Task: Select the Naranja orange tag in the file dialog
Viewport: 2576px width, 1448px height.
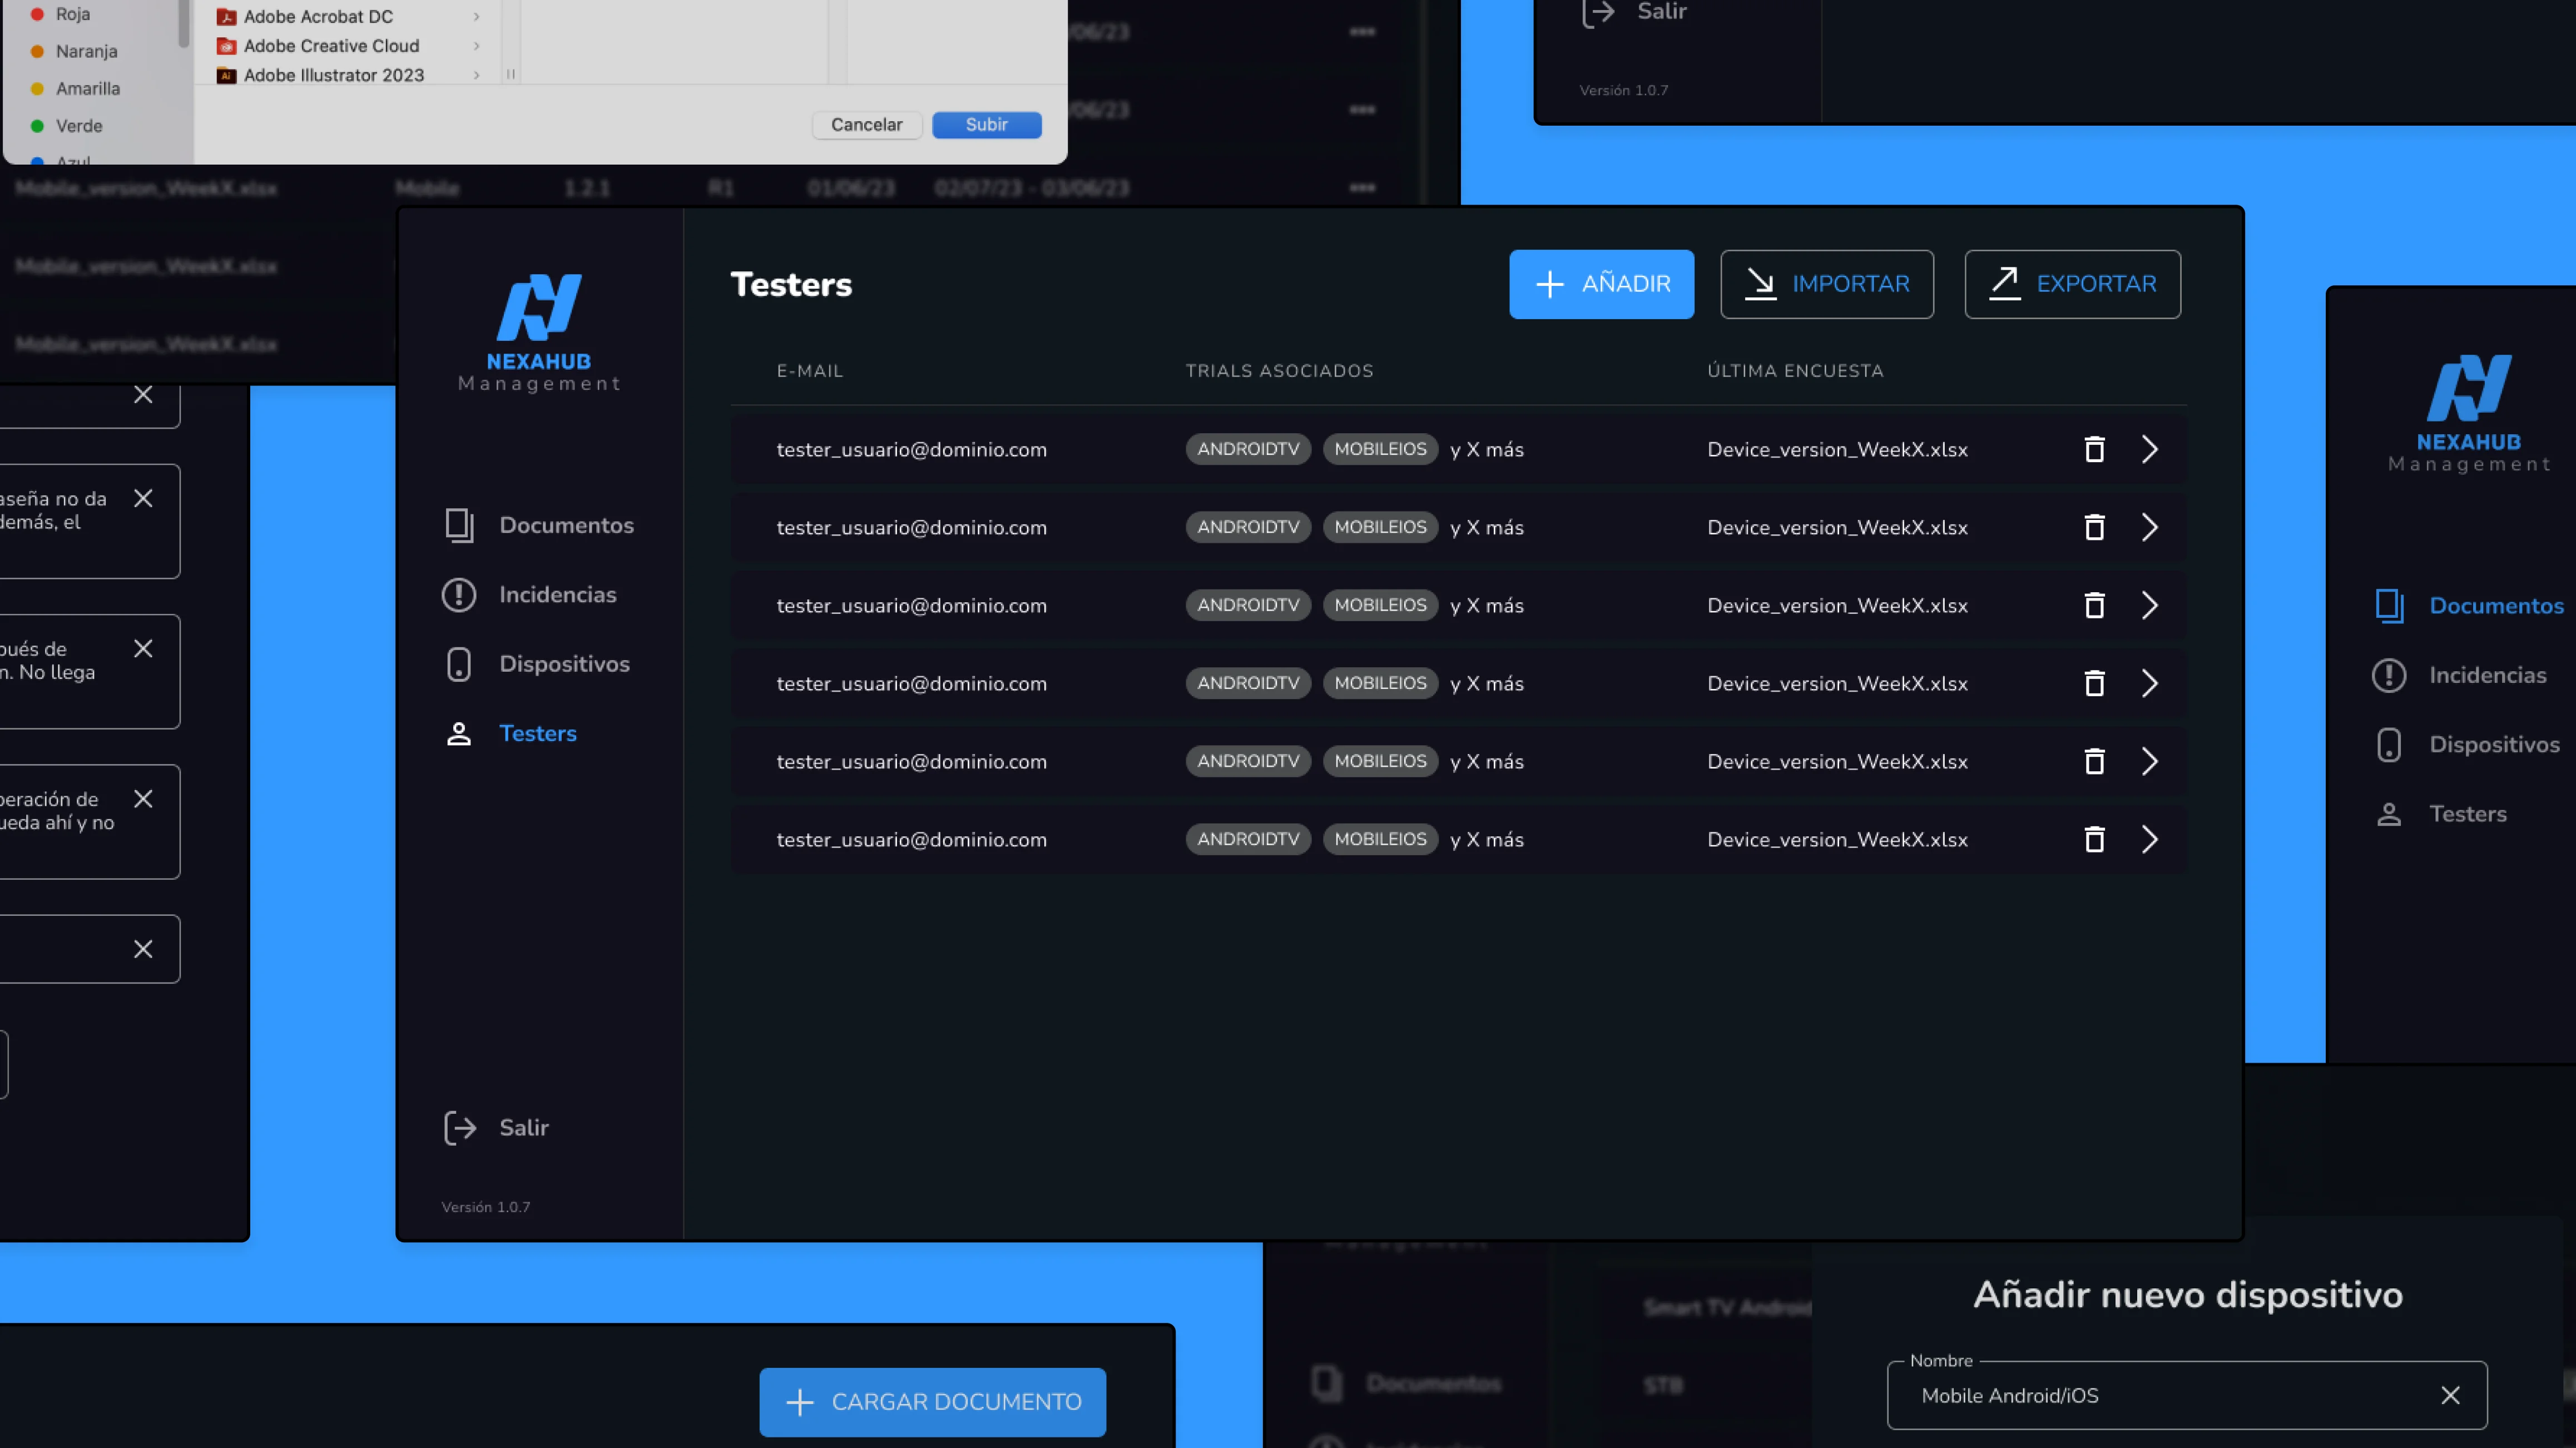Action: point(73,51)
